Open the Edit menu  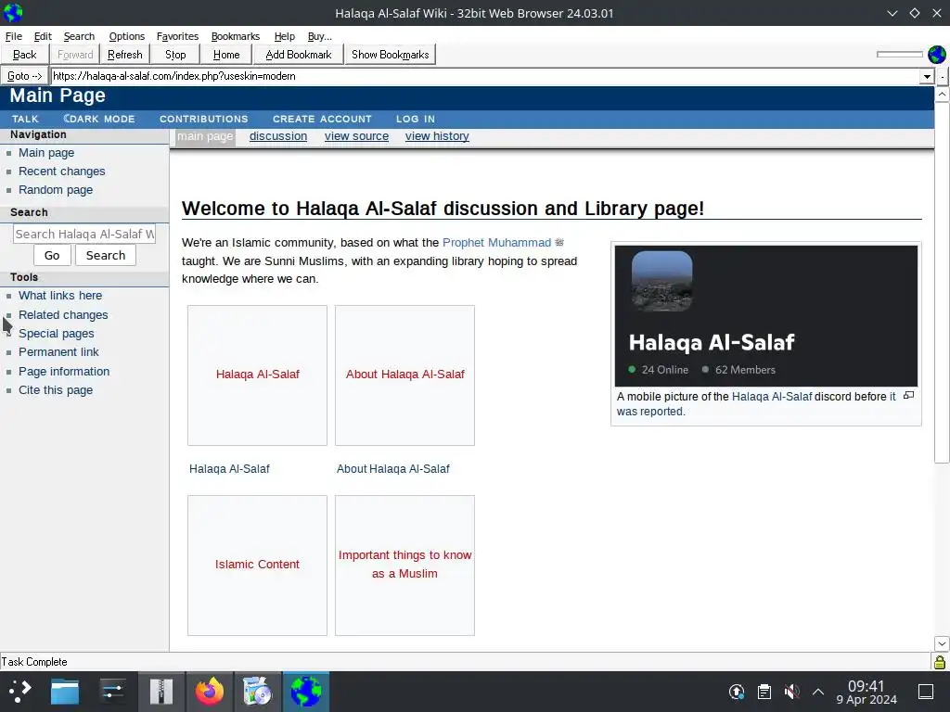point(43,36)
